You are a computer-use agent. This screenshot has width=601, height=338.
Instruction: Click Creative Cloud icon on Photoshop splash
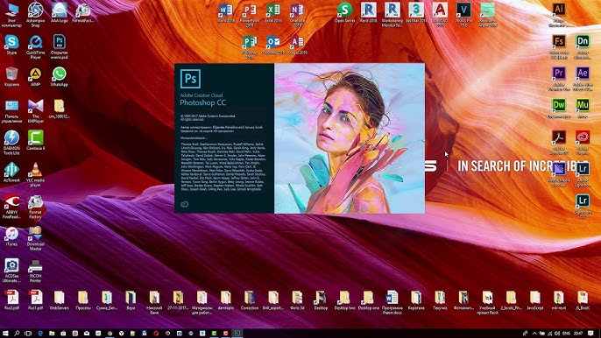184,204
